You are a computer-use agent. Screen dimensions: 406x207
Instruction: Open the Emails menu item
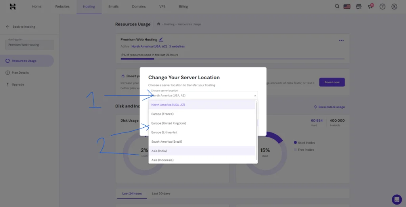113,6
